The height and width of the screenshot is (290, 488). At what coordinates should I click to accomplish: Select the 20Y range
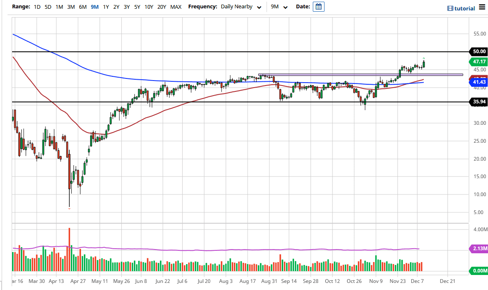coord(162,7)
